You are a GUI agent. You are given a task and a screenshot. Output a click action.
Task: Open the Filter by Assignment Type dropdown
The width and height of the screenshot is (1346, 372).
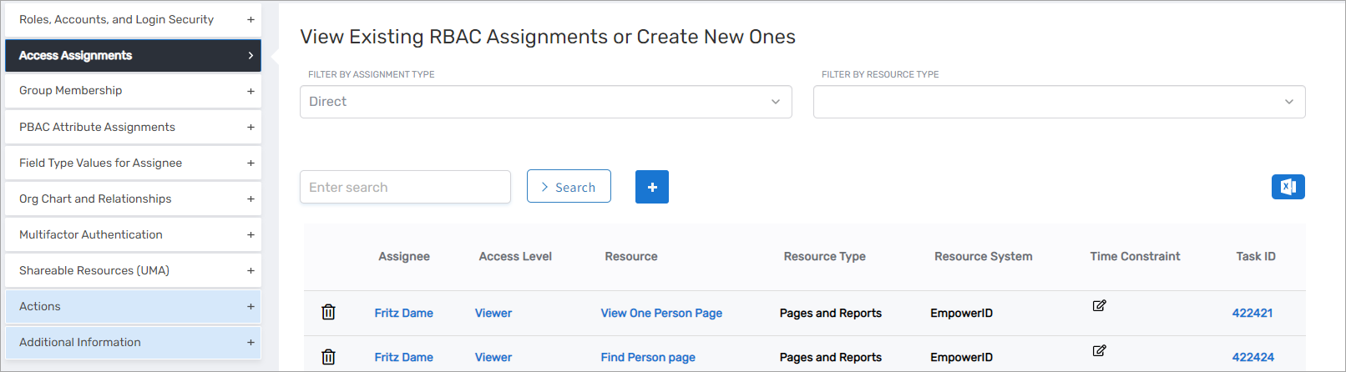(x=545, y=102)
